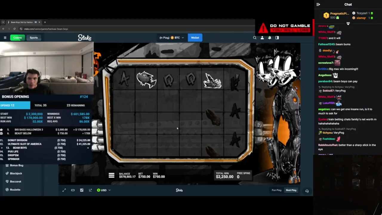Image resolution: width=382 pixels, height=215 pixels.
Task: Click the browser back arrow
Action: coord(3,29)
